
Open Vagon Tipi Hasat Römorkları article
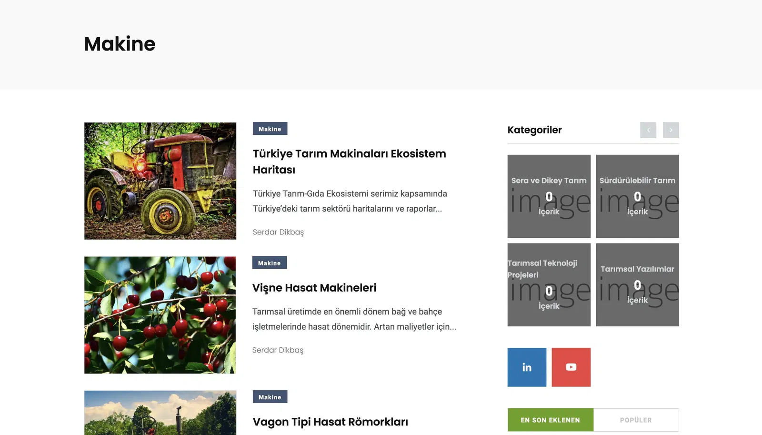(x=330, y=422)
